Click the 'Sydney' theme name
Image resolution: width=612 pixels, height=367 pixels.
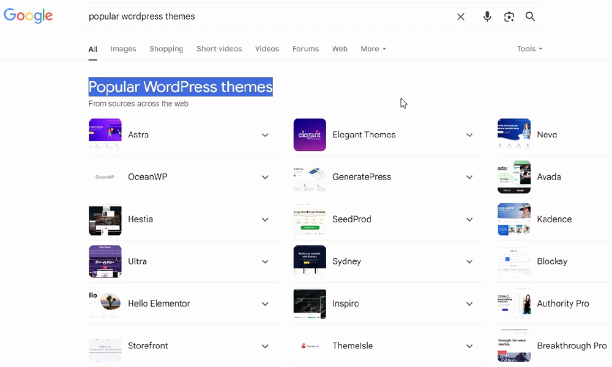pos(346,261)
